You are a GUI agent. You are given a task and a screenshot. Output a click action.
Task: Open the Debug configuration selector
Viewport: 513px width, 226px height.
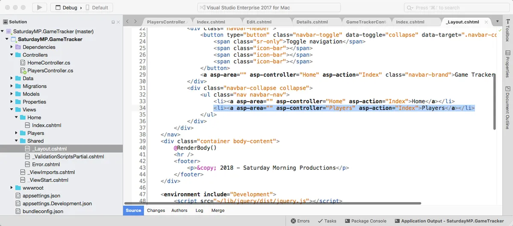coord(66,8)
